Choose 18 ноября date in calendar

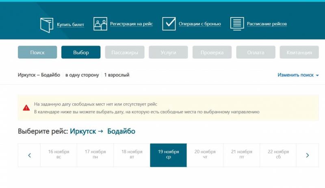click(132, 155)
